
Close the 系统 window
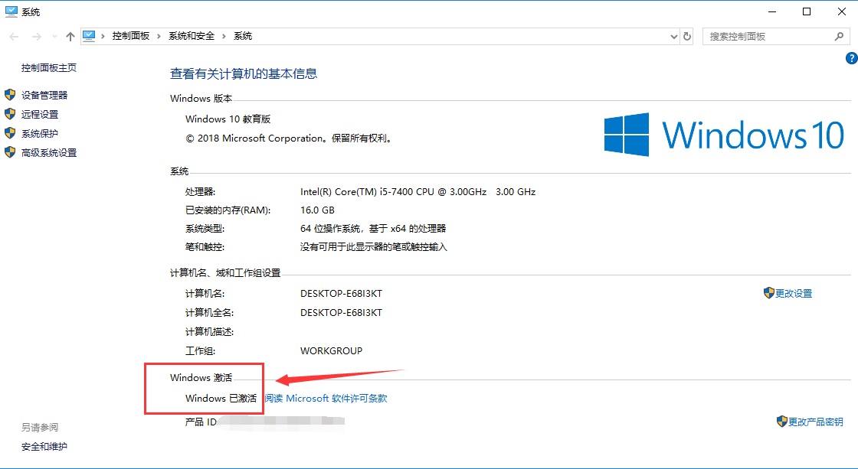(x=842, y=11)
